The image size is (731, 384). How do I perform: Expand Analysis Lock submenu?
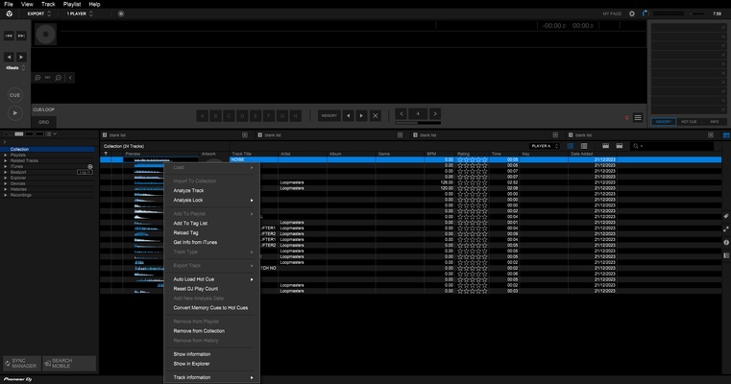pos(212,201)
